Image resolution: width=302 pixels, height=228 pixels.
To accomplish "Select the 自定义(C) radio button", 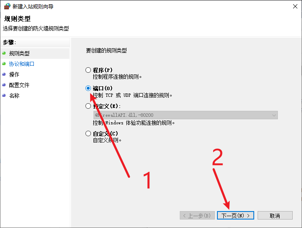I will (x=88, y=133).
